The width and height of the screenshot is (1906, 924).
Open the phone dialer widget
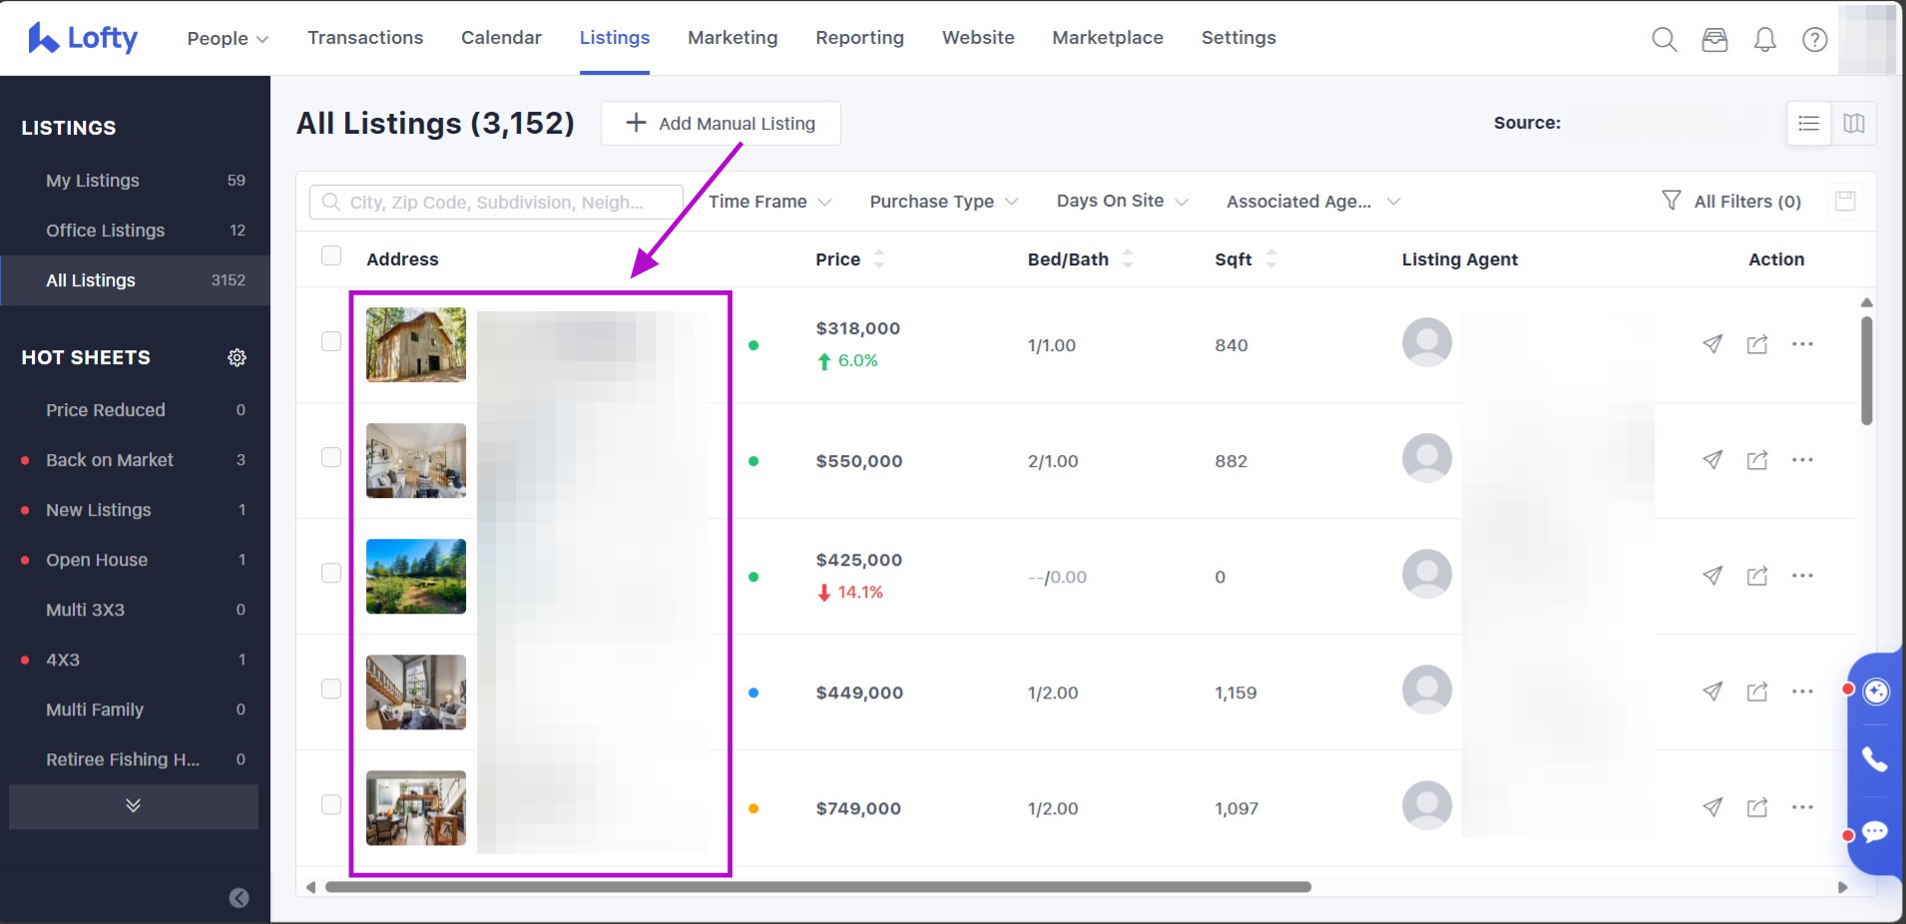coord(1874,760)
